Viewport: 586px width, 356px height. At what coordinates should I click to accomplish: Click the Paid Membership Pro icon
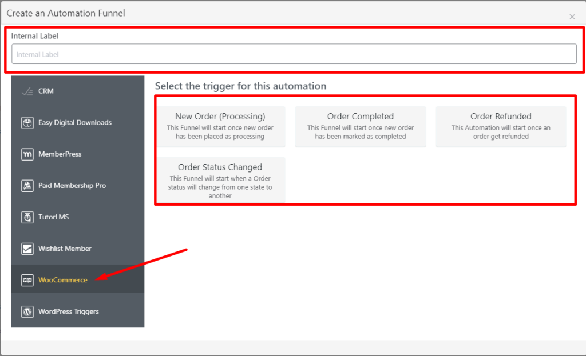pos(27,186)
